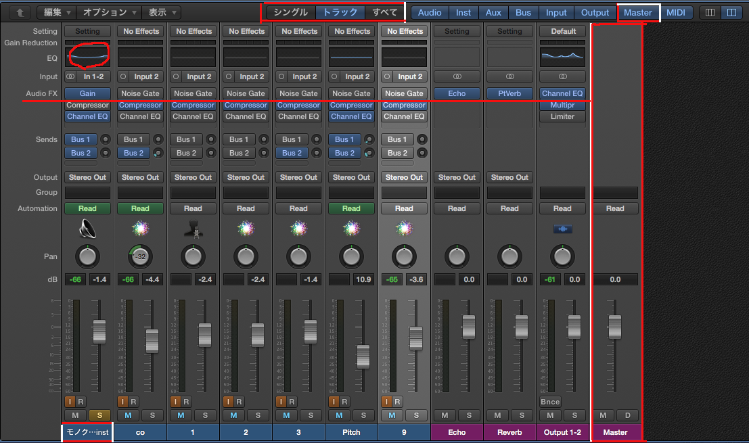Click the speaker instrument icon on モノク inst channel
The height and width of the screenshot is (443, 749).
click(x=87, y=229)
